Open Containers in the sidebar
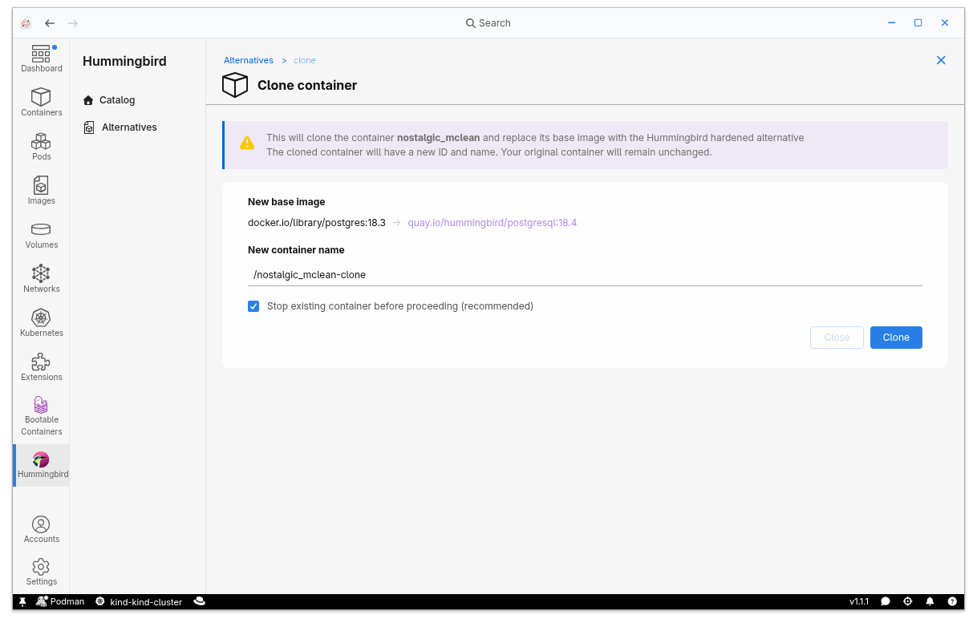This screenshot has height=635, width=977. coord(41,103)
